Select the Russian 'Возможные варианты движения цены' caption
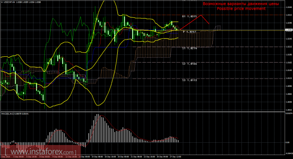 pos(241,4)
